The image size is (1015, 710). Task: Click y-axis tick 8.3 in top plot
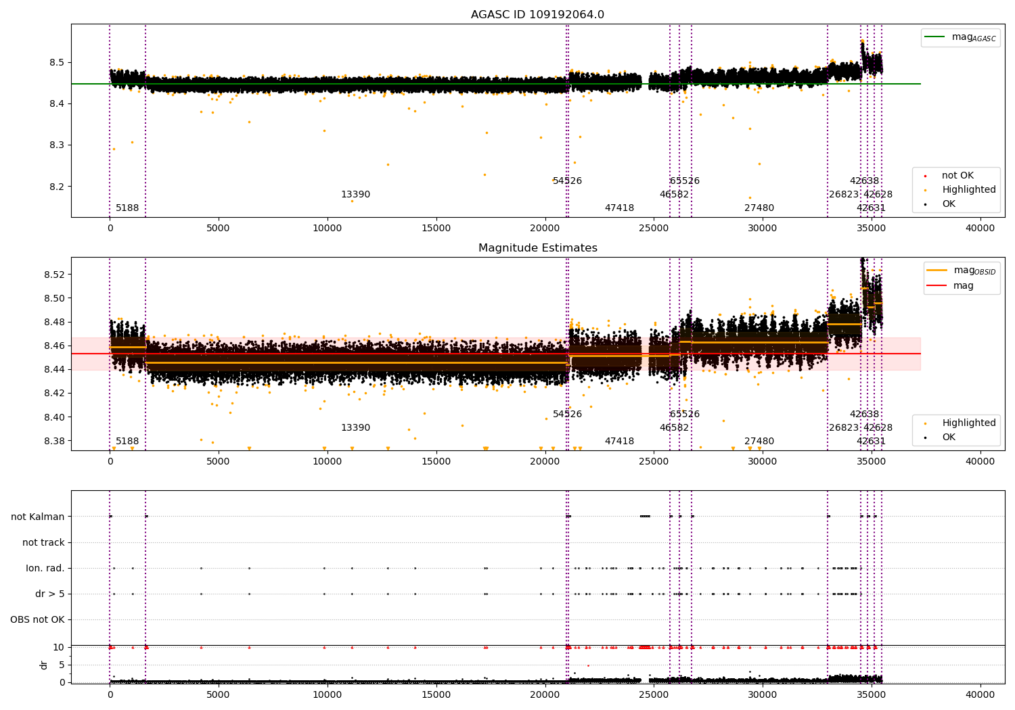click(x=57, y=145)
